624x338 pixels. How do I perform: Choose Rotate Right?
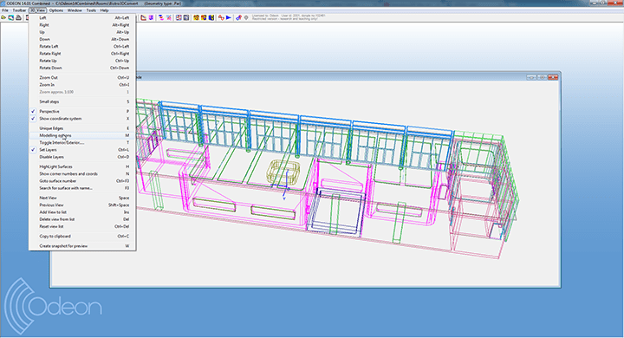[82, 54]
